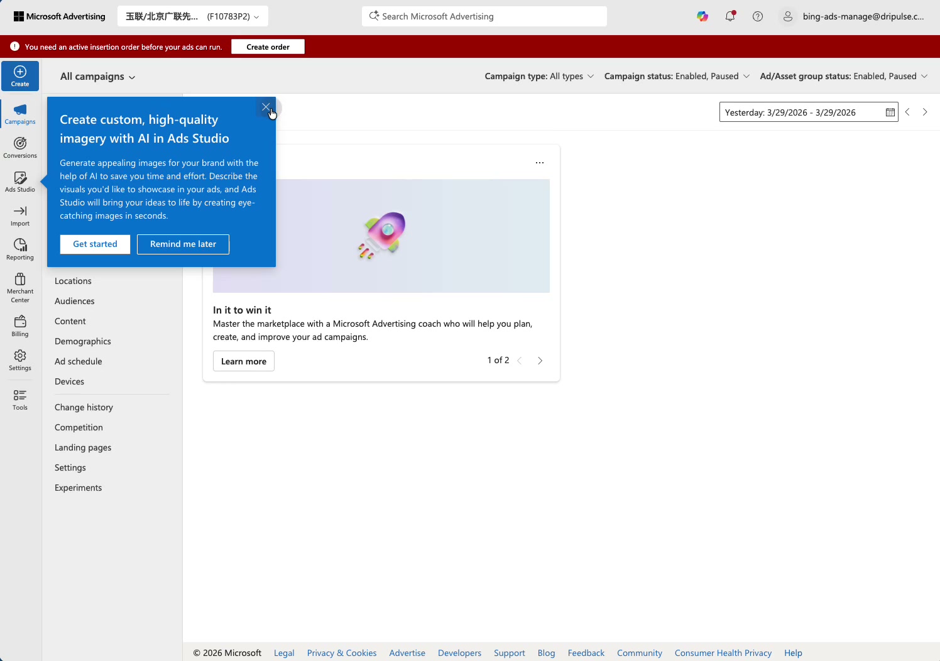Click the Copilot colorful icon
940x661 pixels.
pos(702,16)
